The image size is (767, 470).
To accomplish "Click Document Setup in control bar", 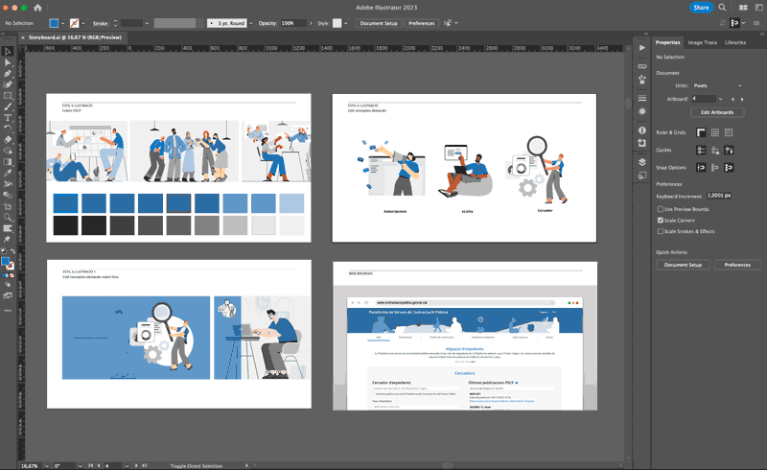I will tap(379, 23).
